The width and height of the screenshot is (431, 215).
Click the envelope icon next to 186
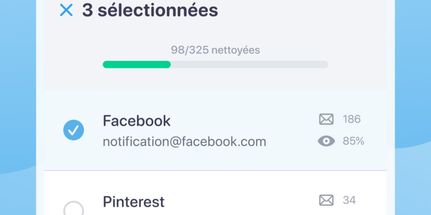point(326,119)
